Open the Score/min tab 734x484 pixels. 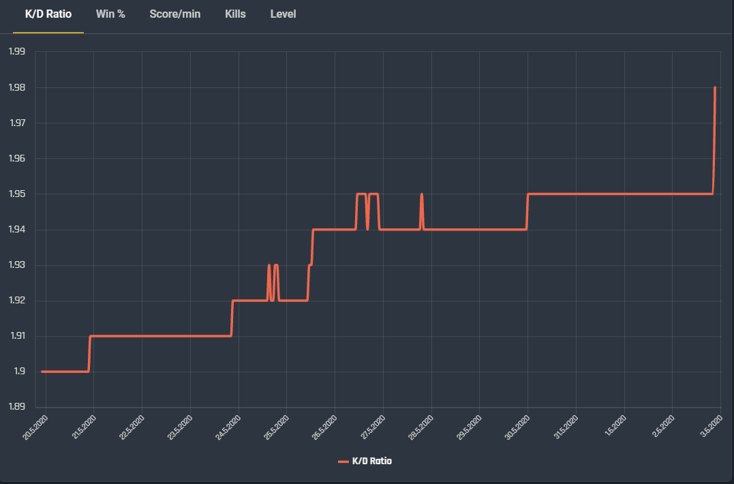[x=175, y=14]
